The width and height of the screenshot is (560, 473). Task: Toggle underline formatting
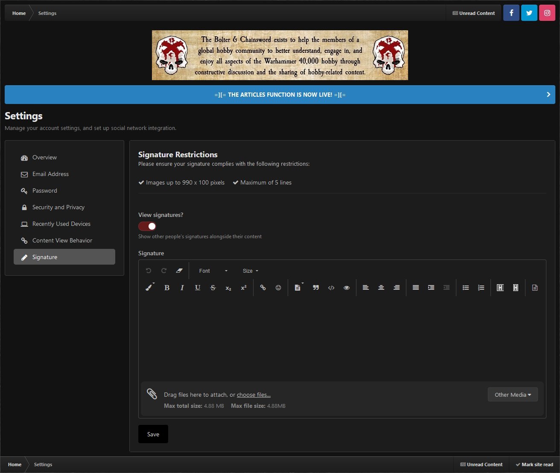(x=198, y=288)
